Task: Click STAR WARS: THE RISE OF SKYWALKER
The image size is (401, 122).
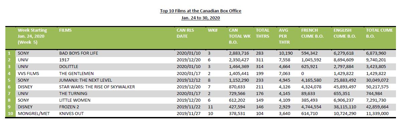Action: [97, 87]
